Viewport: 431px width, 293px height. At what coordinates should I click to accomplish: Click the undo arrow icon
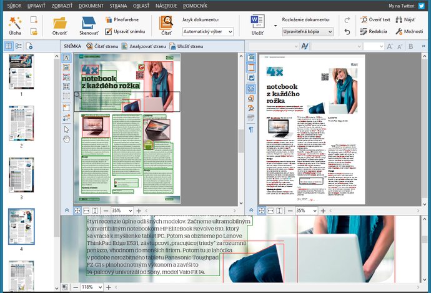347,32
